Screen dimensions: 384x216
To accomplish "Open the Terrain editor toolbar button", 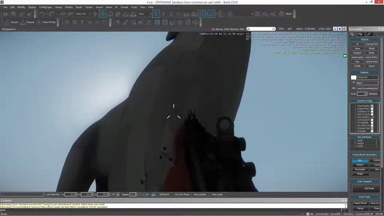I will 11,22.
